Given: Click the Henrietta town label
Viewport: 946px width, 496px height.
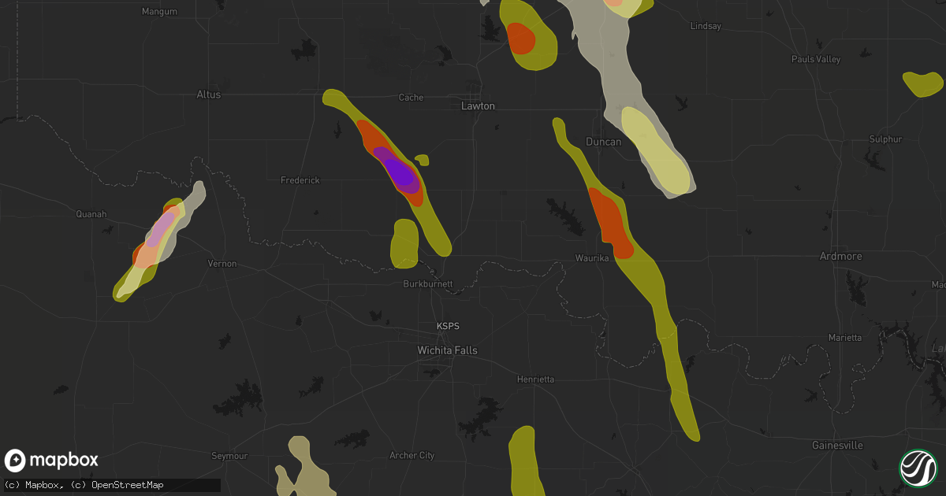Looking at the screenshot, I should [535, 379].
